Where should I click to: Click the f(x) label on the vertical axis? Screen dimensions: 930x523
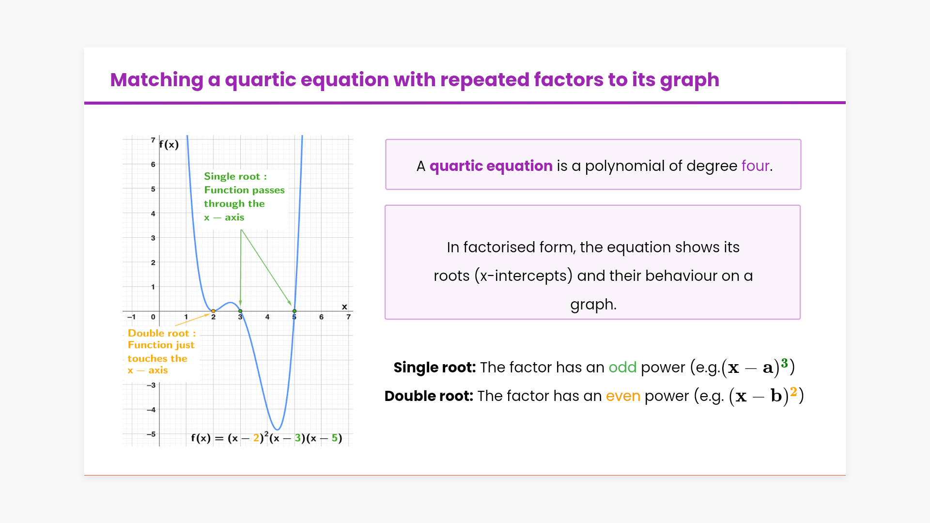click(x=169, y=144)
